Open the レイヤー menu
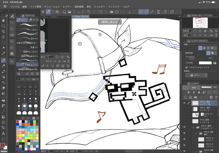This screenshot has width=219, height=153. point(67,6)
